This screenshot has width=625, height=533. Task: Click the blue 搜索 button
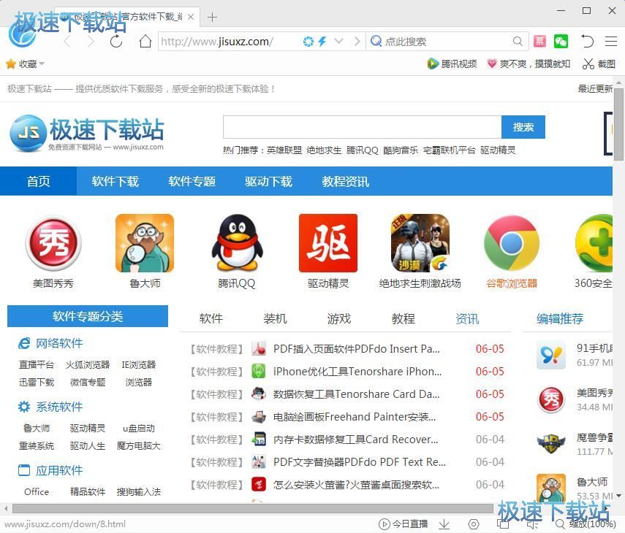(523, 127)
